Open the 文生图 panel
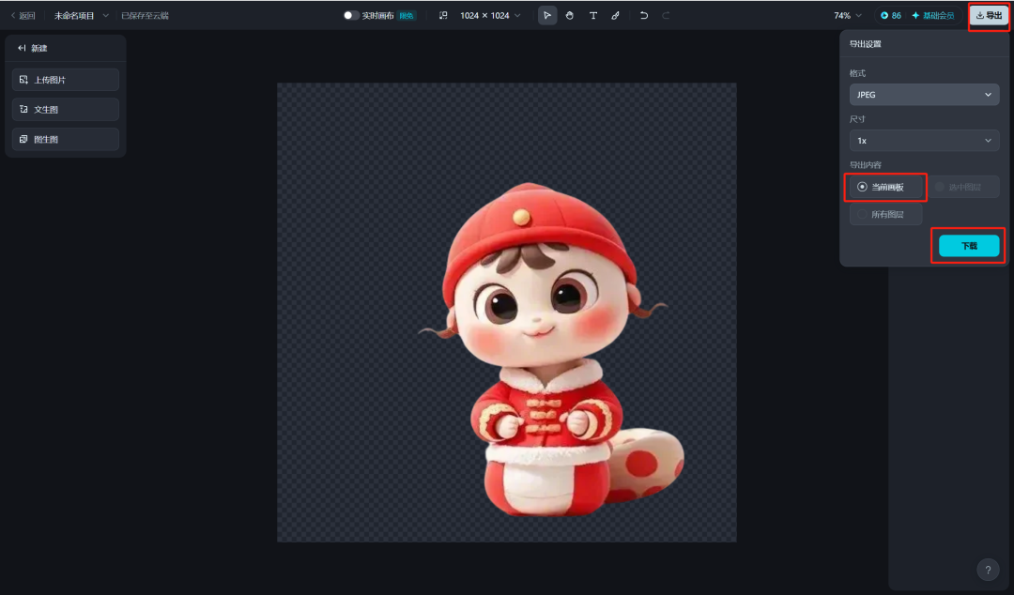Screen dimensions: 1014x595 [x=64, y=109]
